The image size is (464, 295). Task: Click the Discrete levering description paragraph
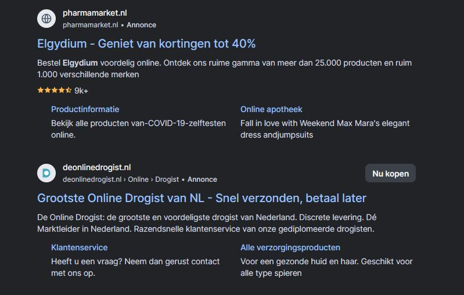(x=206, y=223)
